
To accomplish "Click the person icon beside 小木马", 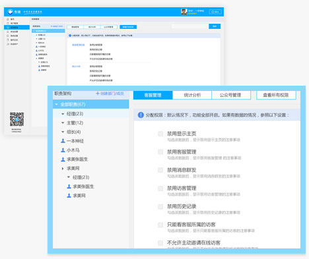I will (x=63, y=150).
